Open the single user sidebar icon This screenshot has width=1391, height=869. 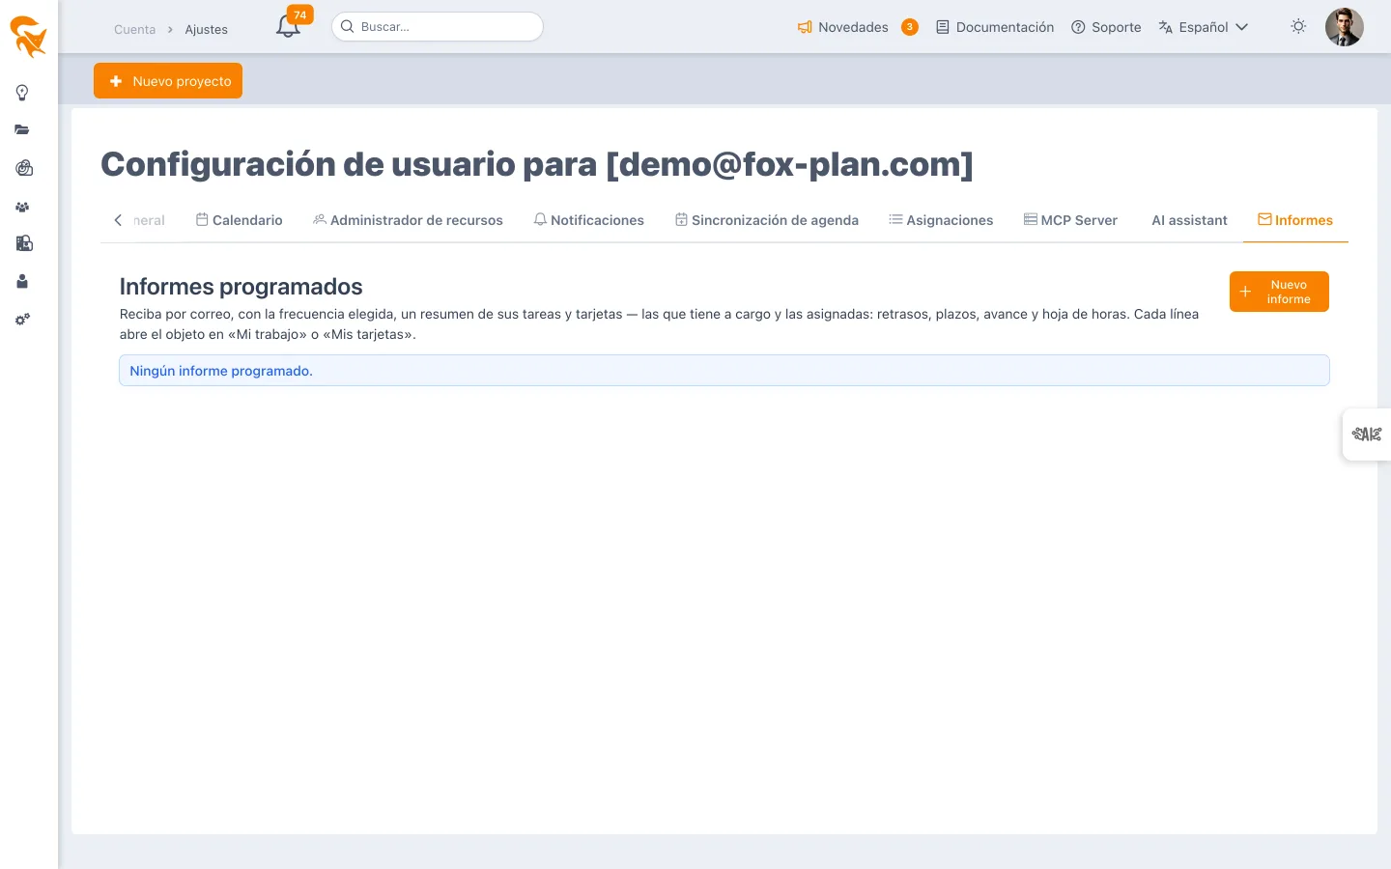[22, 281]
